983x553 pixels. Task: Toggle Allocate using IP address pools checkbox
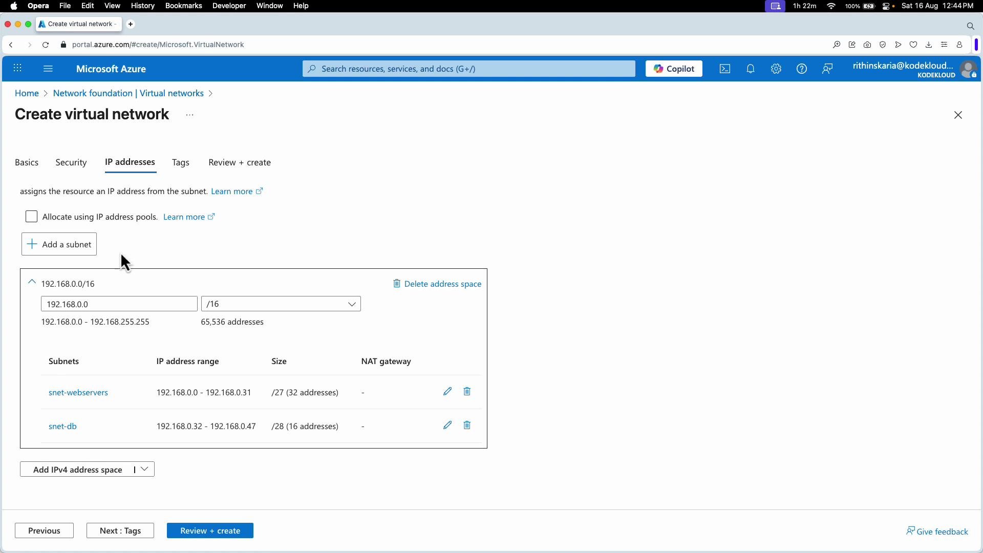click(31, 217)
